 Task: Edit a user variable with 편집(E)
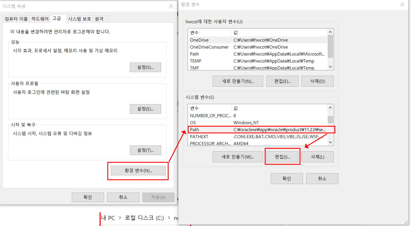(282, 81)
